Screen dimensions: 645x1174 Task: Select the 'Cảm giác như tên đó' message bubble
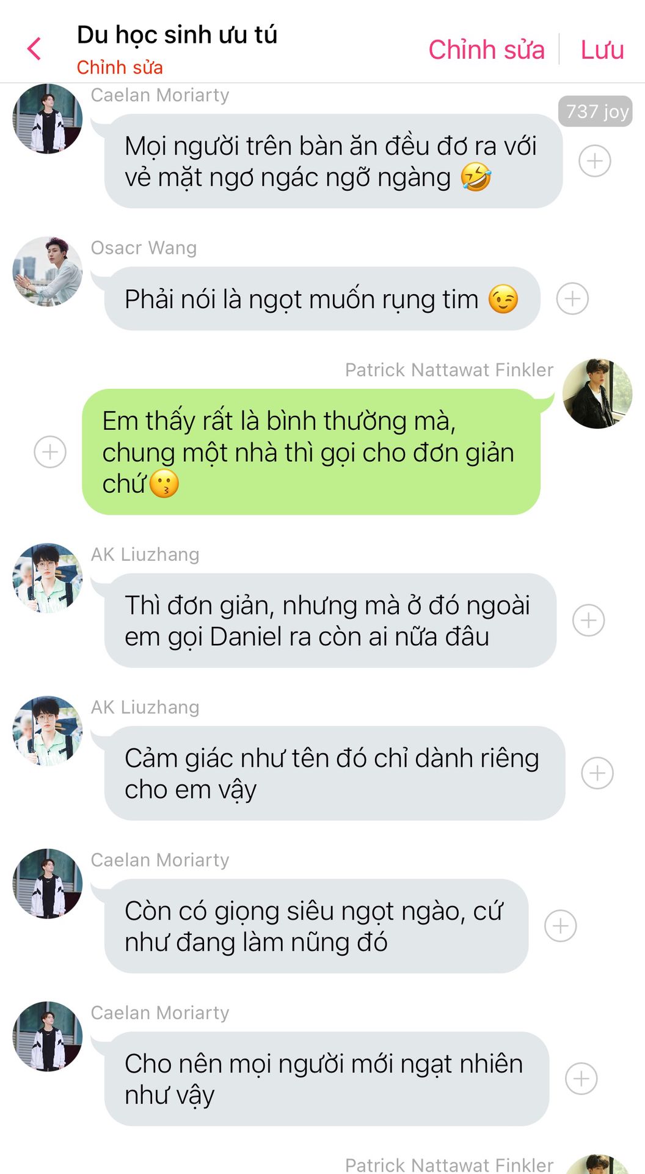(x=335, y=773)
